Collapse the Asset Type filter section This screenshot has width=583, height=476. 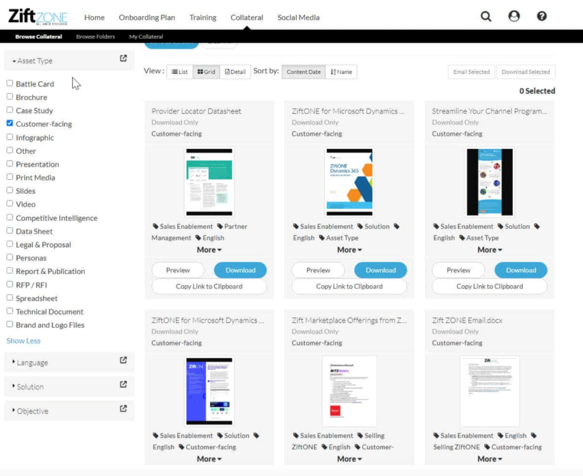click(x=32, y=61)
